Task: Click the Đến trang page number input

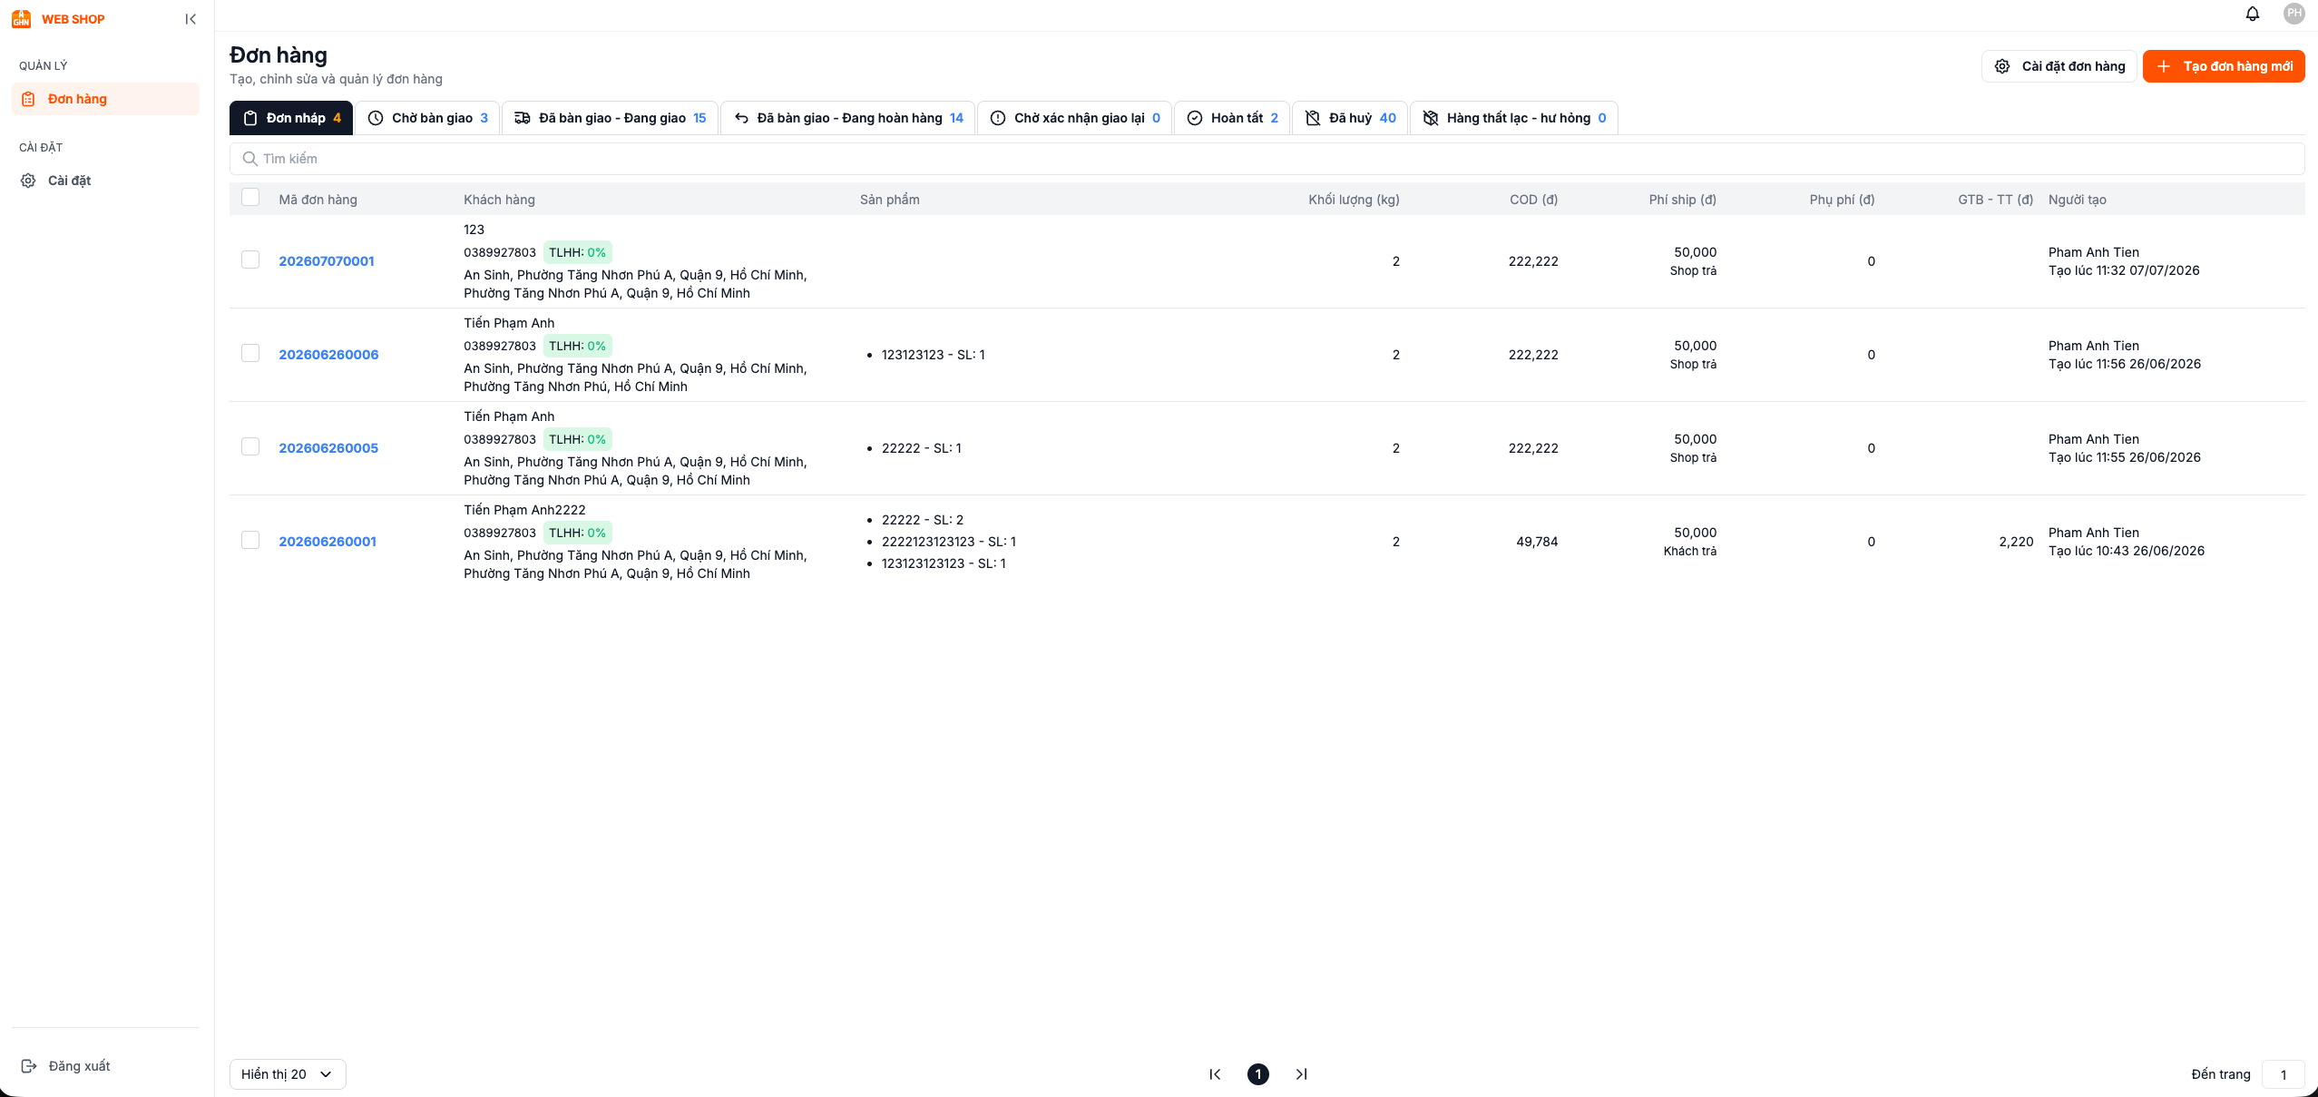Action: 2284,1074
